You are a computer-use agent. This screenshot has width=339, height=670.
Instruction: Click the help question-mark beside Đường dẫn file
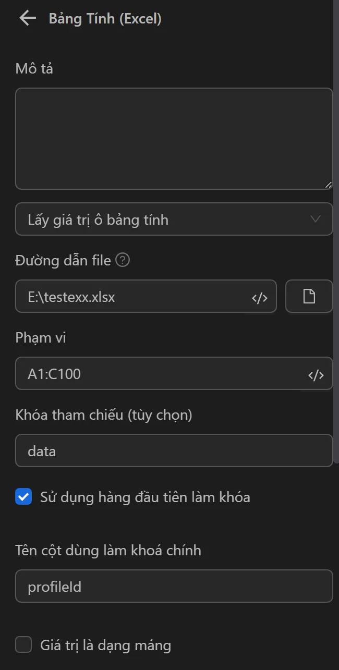(124, 260)
